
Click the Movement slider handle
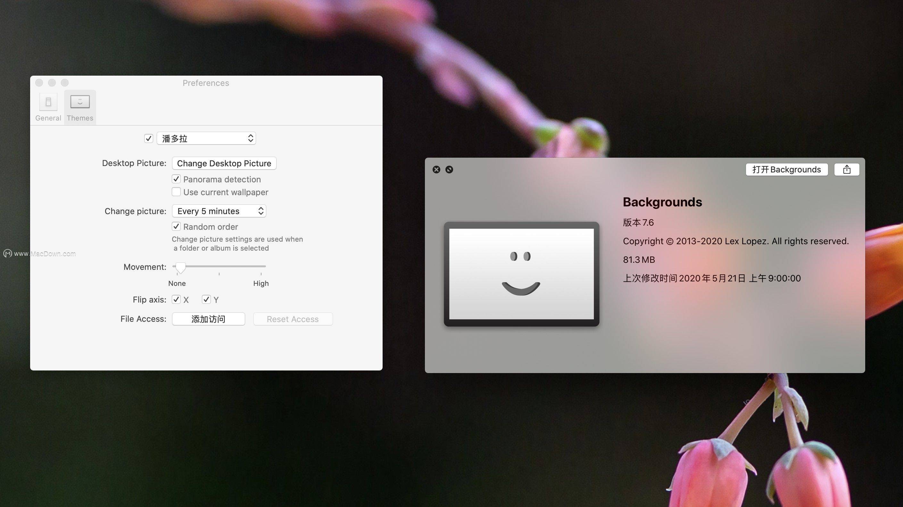pyautogui.click(x=180, y=268)
